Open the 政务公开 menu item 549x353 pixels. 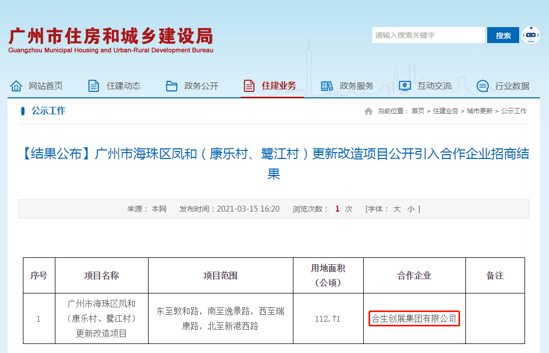coord(201,86)
